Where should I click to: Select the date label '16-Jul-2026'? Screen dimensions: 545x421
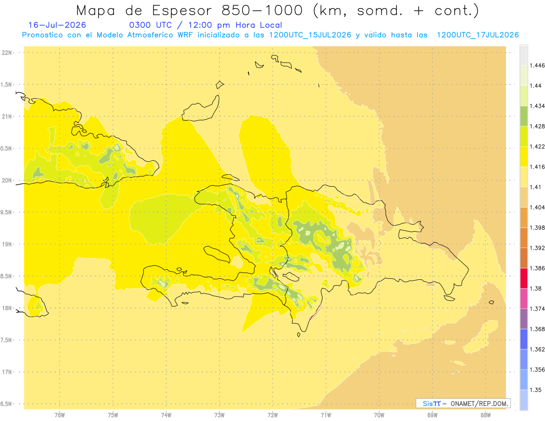[57, 25]
